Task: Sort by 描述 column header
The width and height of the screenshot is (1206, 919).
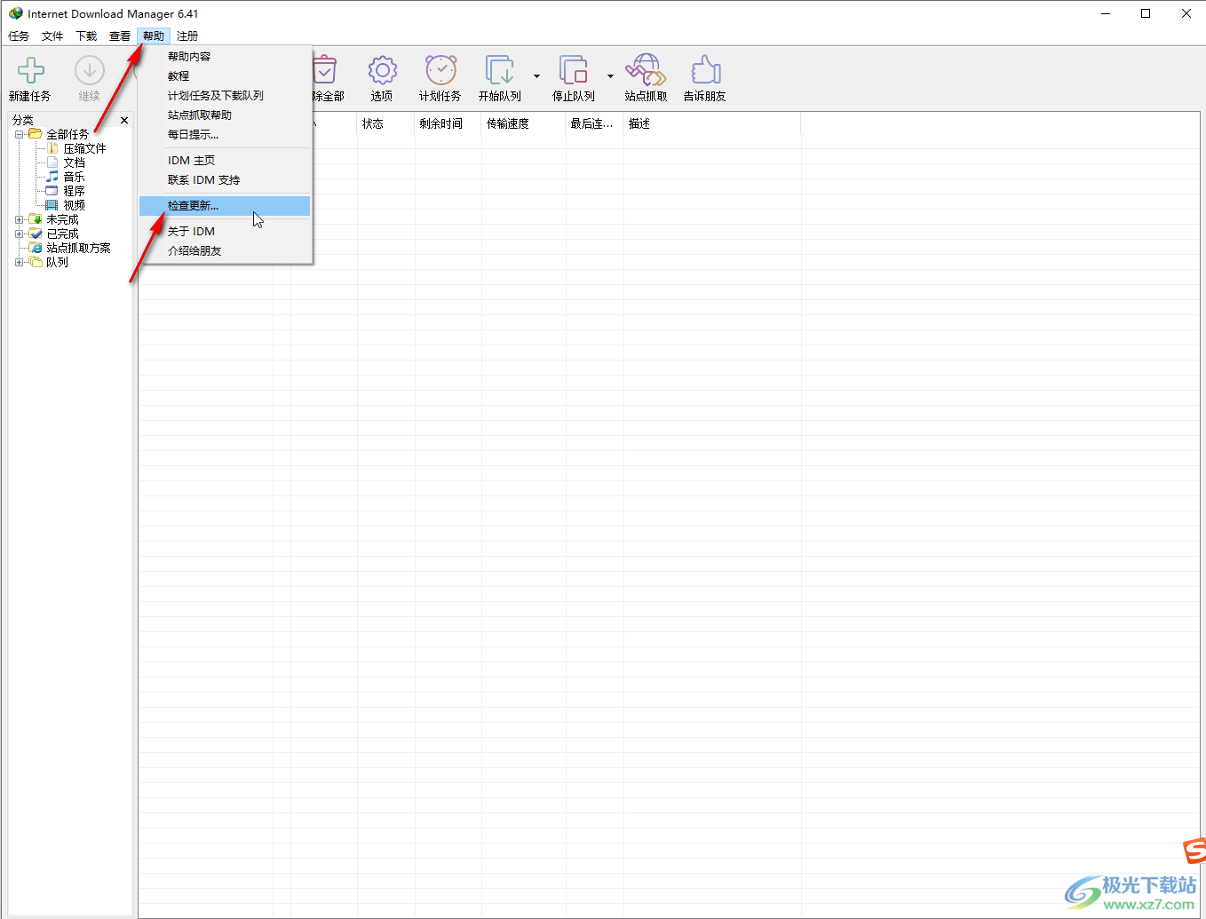Action: click(712, 123)
